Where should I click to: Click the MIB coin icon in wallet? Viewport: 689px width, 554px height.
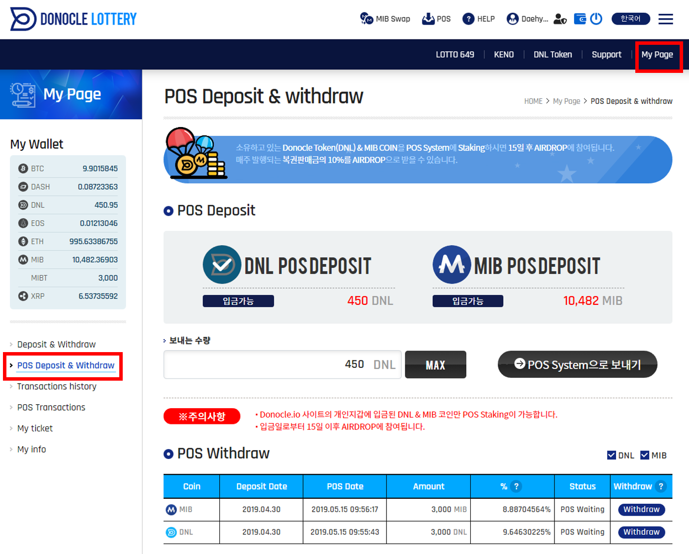(23, 260)
